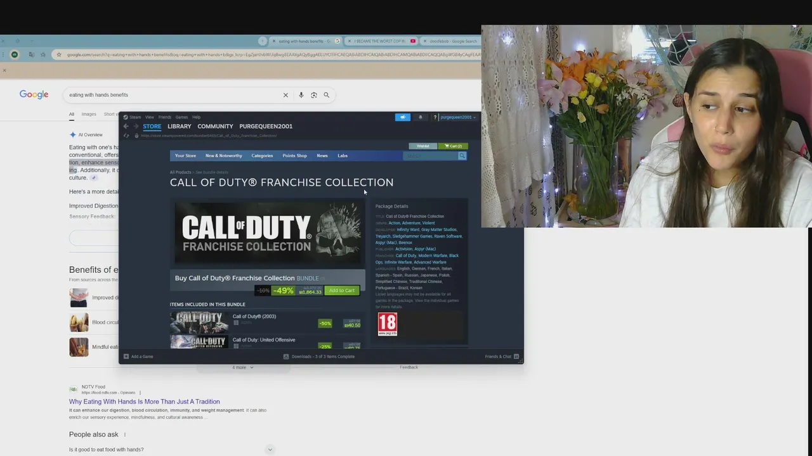
Task: Click Downloads status in Steam bottom bar
Action: 319,357
